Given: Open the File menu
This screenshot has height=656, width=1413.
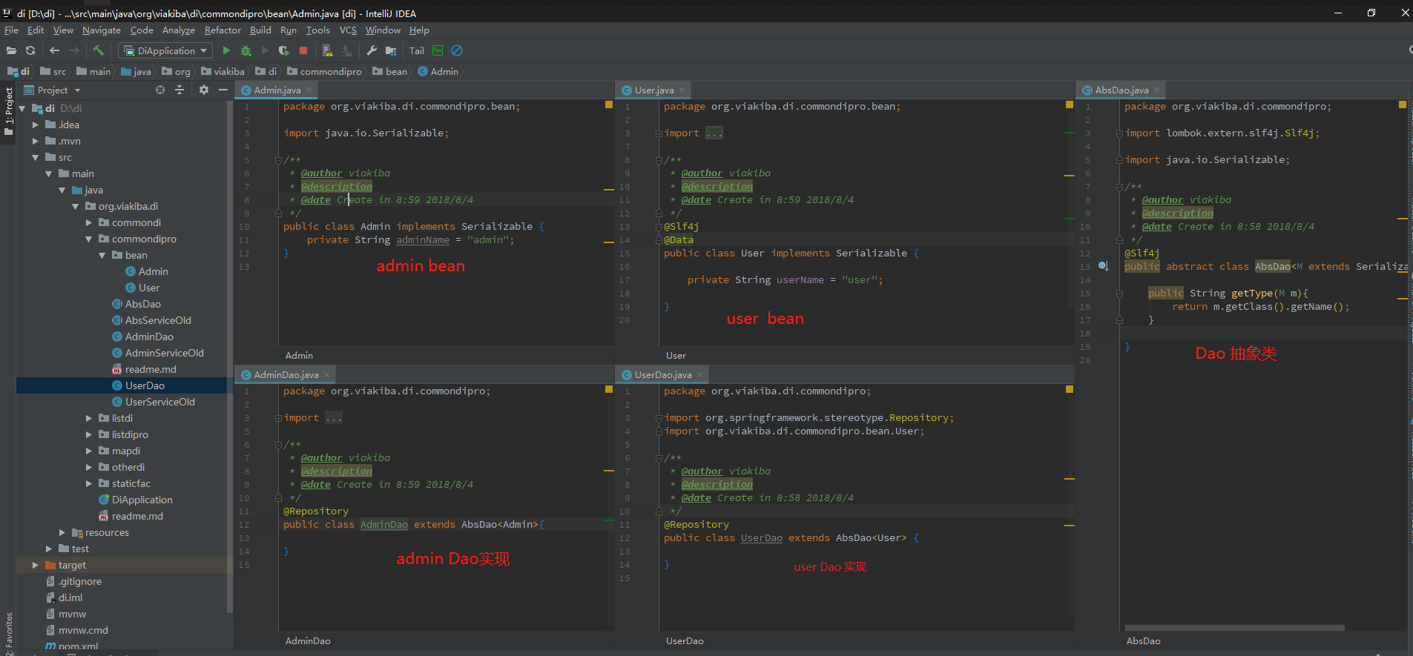Looking at the screenshot, I should coord(11,30).
